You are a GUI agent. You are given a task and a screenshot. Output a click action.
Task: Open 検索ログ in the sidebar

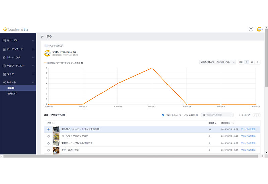coord(12,93)
